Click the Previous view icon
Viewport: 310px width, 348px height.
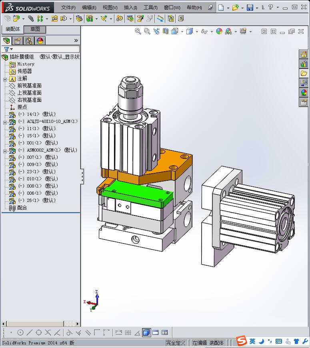point(156,31)
